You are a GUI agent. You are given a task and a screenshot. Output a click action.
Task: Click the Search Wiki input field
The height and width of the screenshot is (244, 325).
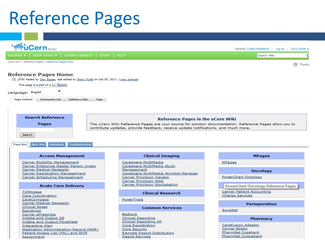click(282, 55)
